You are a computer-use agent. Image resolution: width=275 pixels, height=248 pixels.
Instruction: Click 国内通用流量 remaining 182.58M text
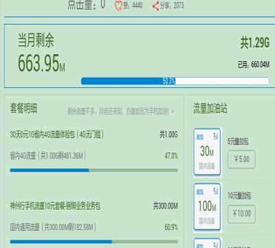point(53,227)
